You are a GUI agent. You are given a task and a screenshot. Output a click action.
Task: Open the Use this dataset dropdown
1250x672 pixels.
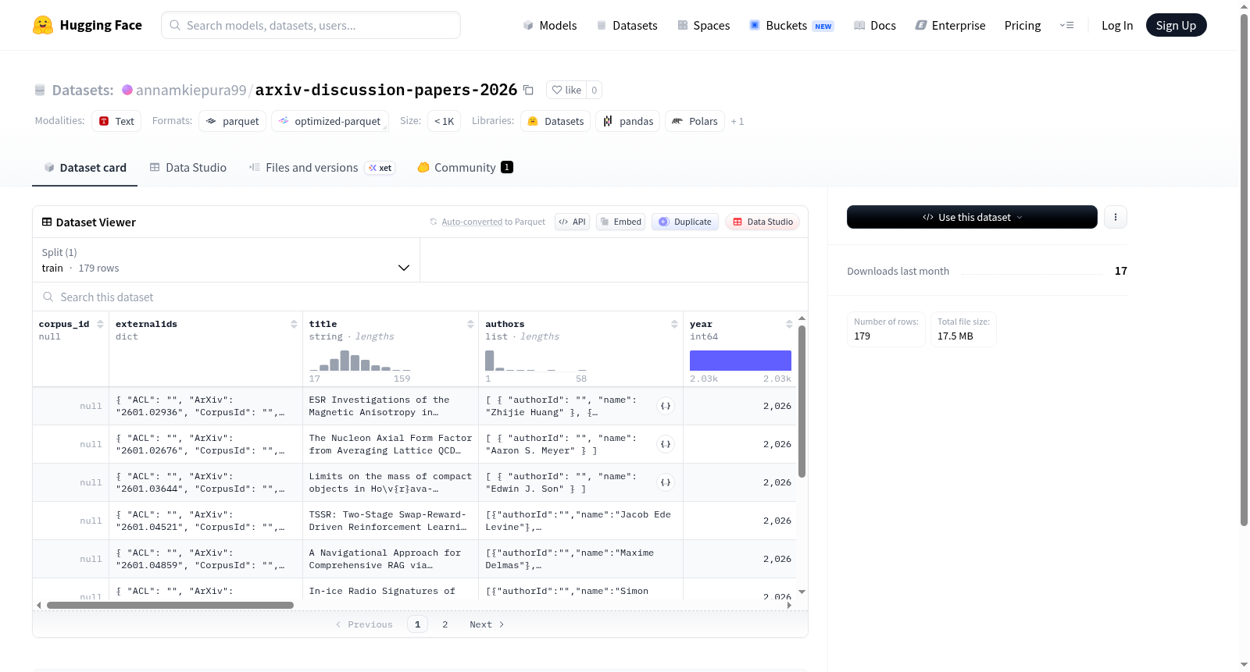click(x=972, y=217)
